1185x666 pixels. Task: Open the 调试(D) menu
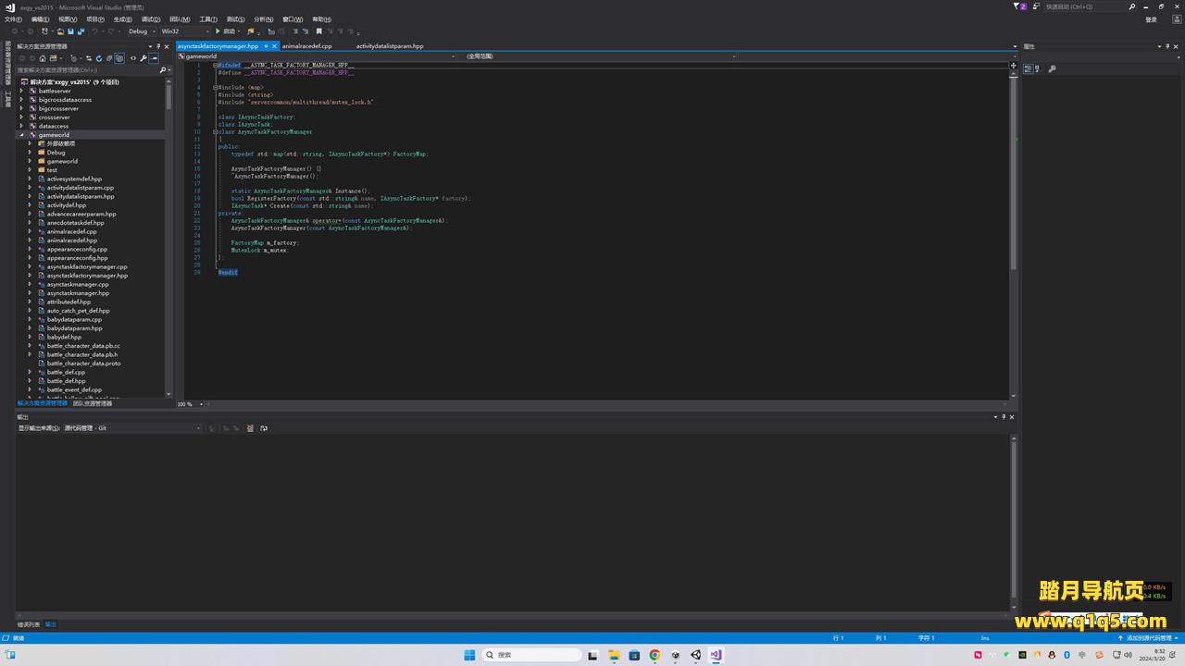(150, 18)
